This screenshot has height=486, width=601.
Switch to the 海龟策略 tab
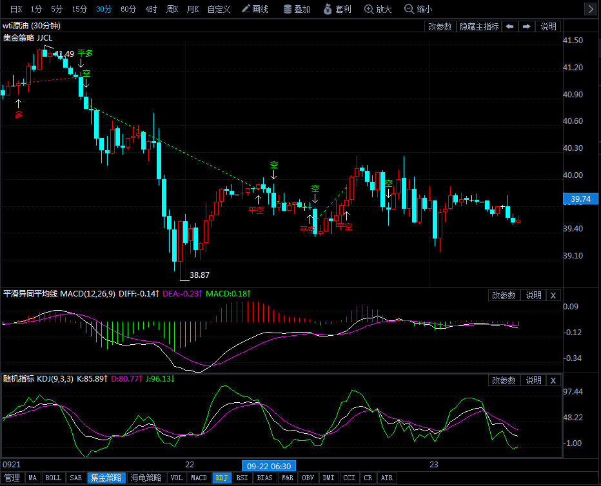click(146, 478)
